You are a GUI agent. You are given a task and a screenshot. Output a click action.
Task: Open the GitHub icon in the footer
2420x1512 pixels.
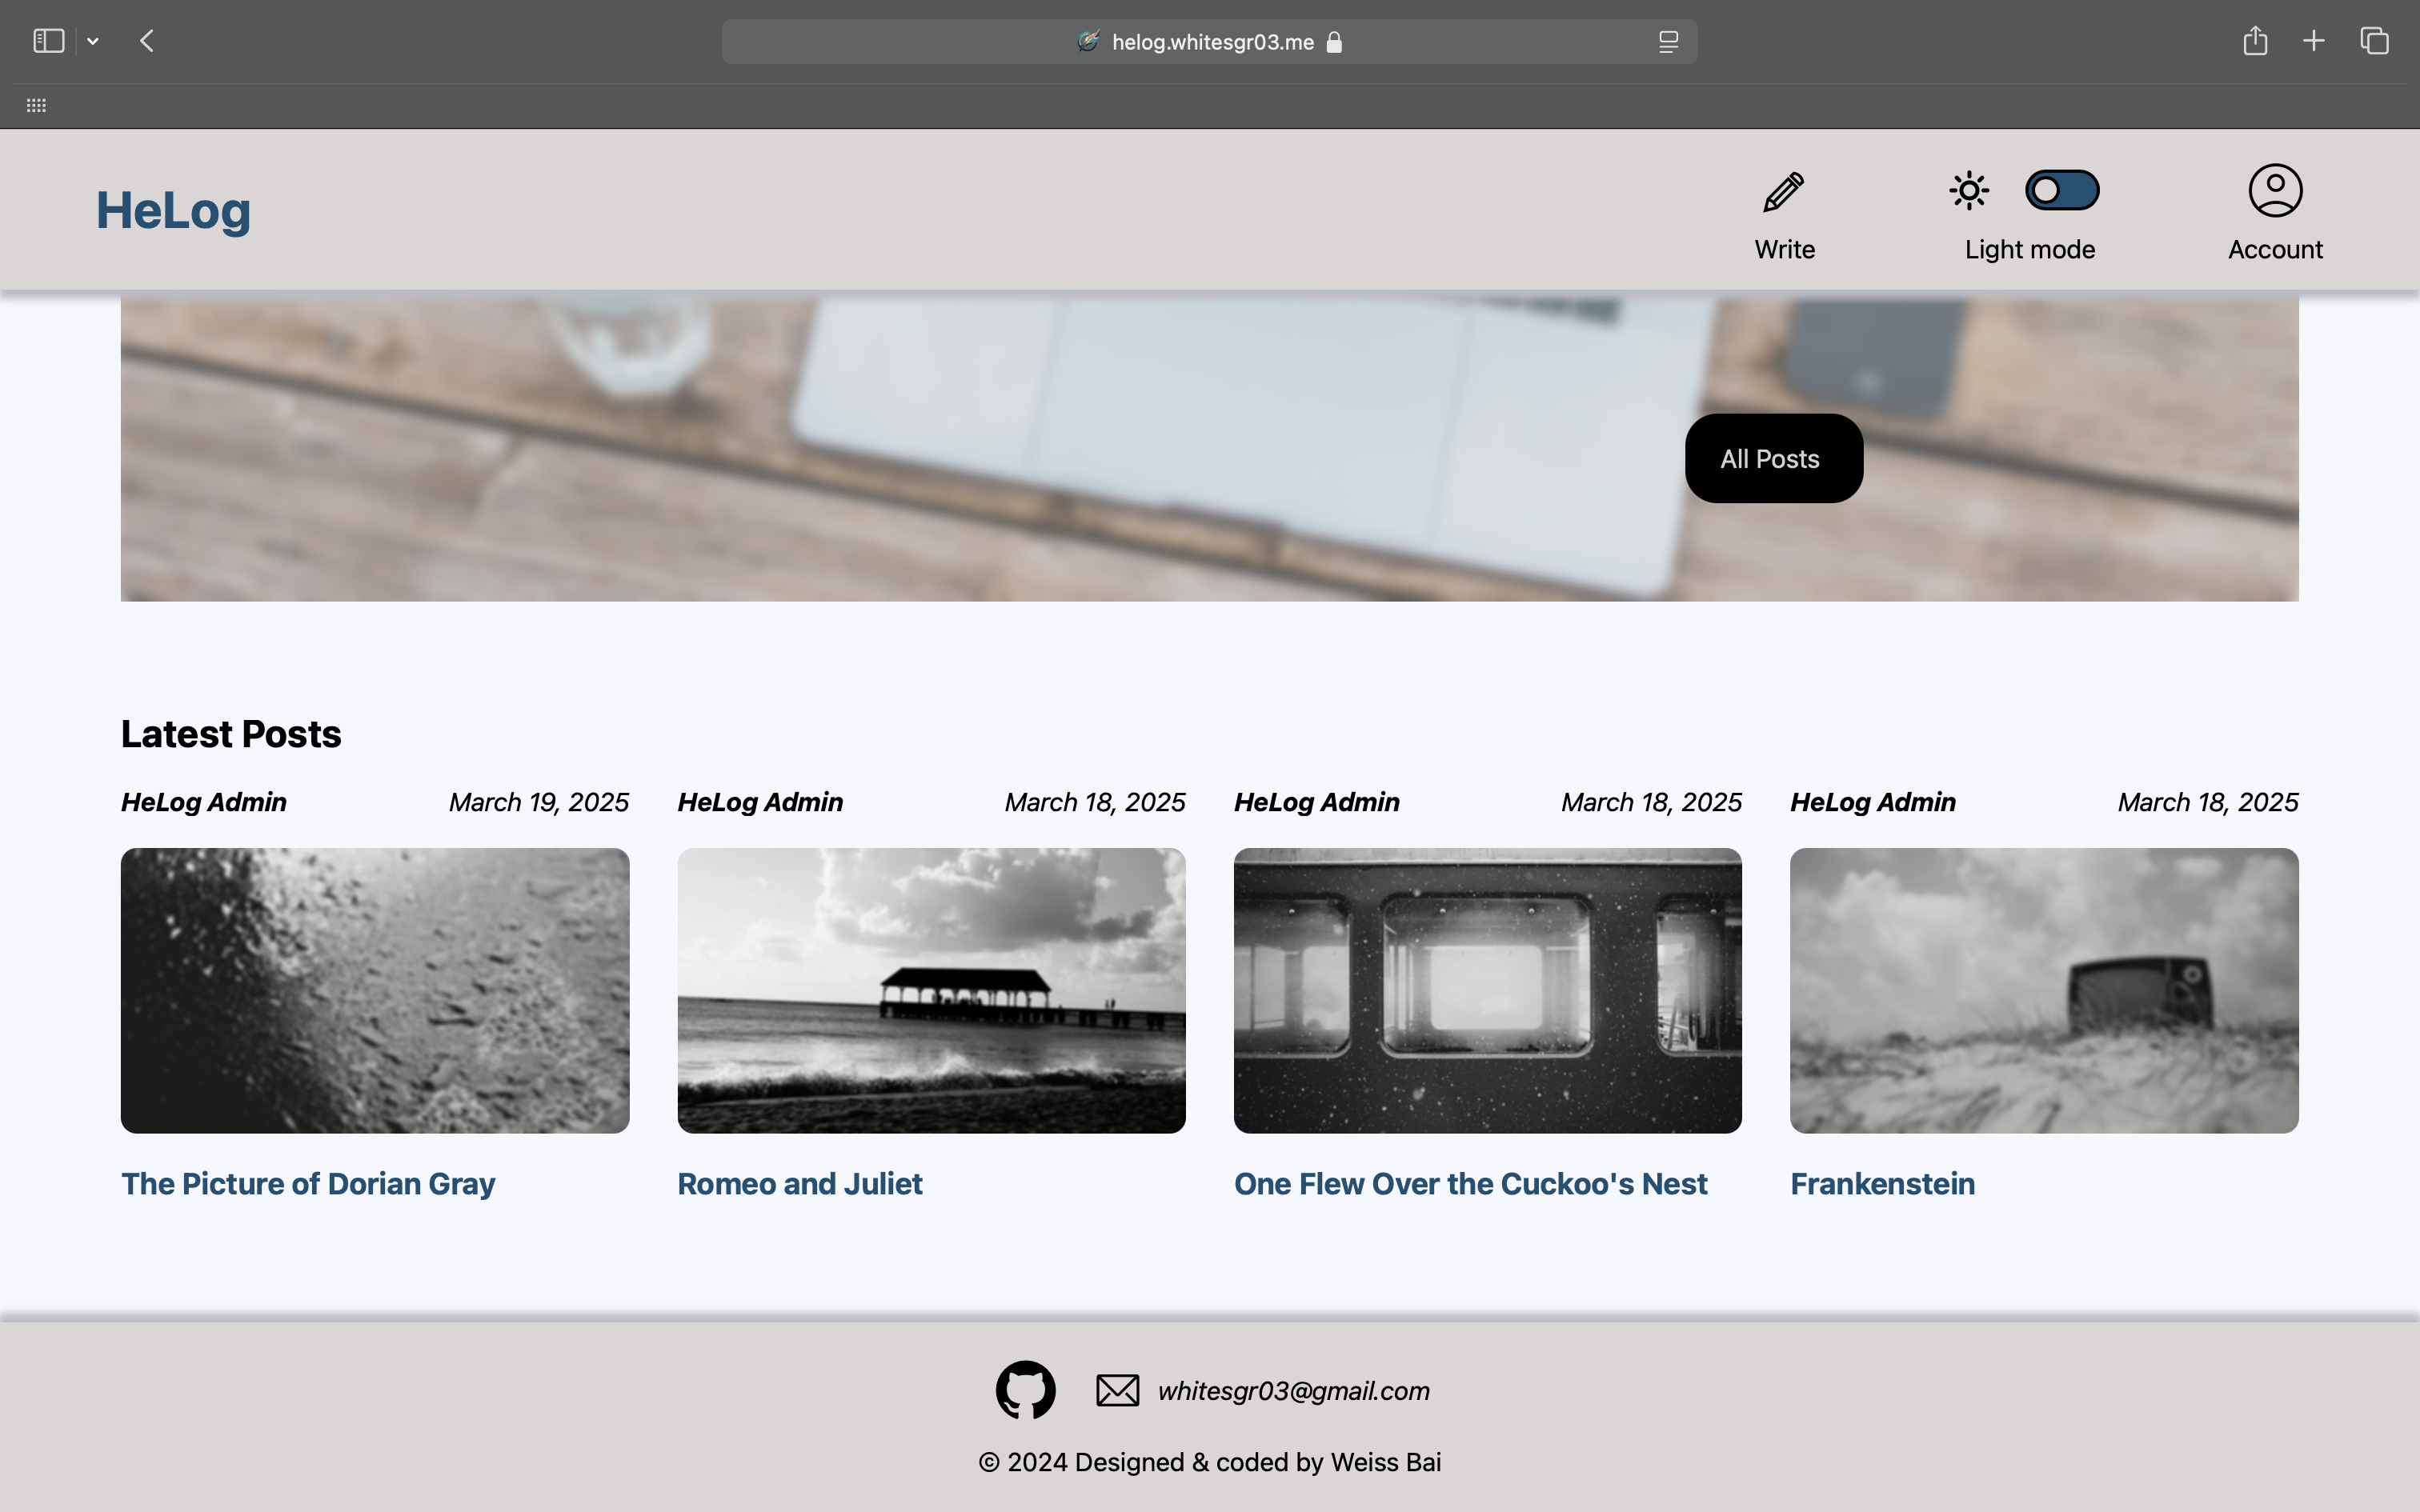tap(1025, 1389)
